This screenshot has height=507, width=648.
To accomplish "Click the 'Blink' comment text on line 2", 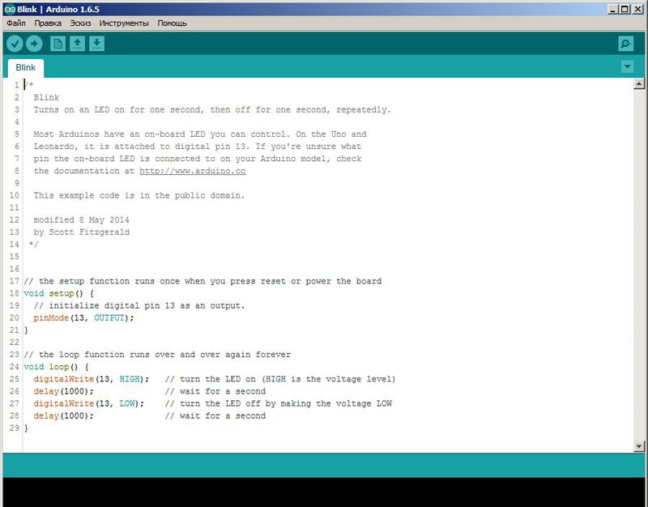I will 46,97.
